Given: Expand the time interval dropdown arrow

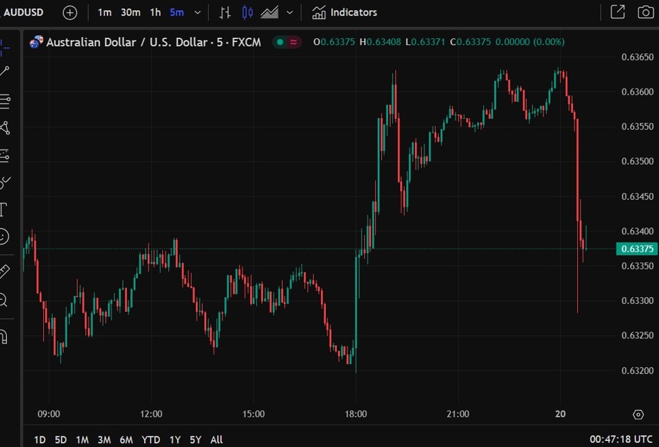Looking at the screenshot, I should (197, 12).
